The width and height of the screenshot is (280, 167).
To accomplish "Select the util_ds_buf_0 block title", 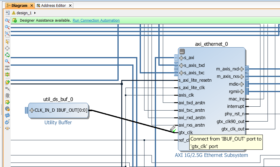I will pyautogui.click(x=58, y=99).
